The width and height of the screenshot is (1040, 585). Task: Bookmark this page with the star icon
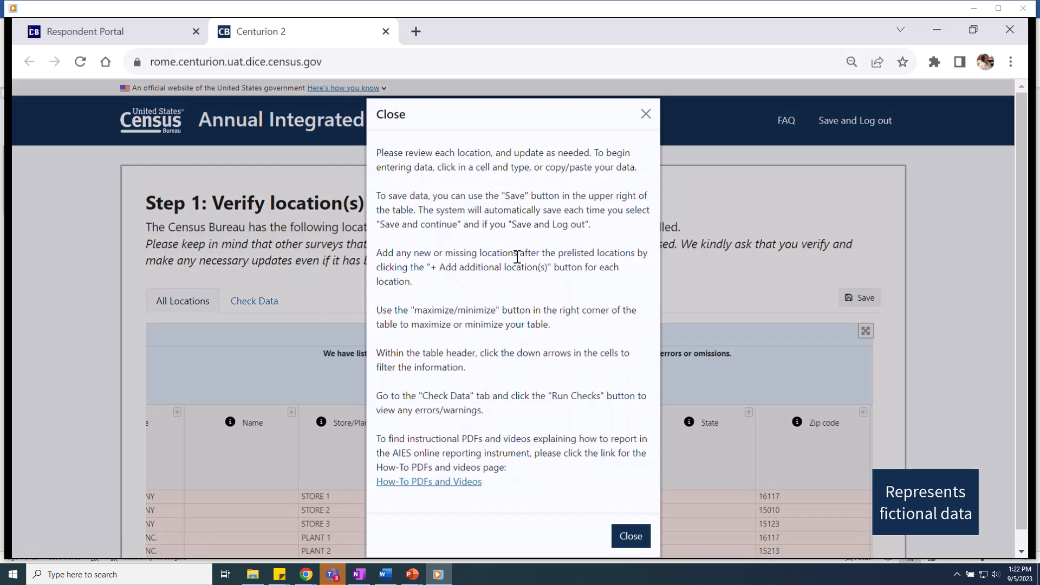[x=902, y=62]
